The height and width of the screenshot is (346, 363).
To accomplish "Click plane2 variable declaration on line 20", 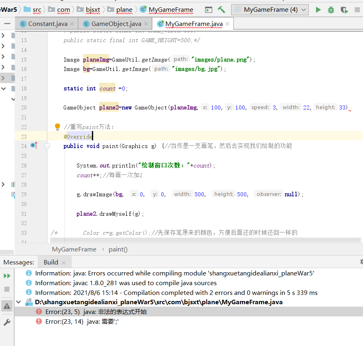I will [109, 107].
